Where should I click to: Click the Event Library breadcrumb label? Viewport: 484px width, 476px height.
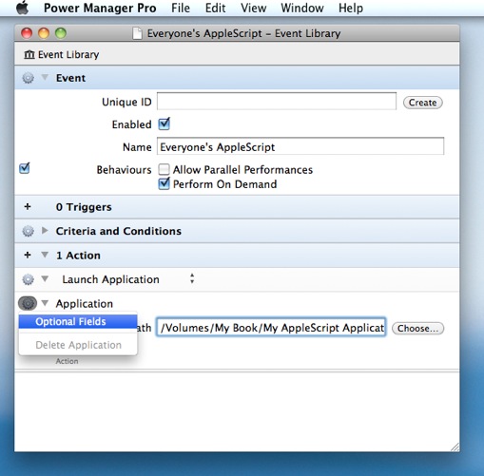[68, 54]
